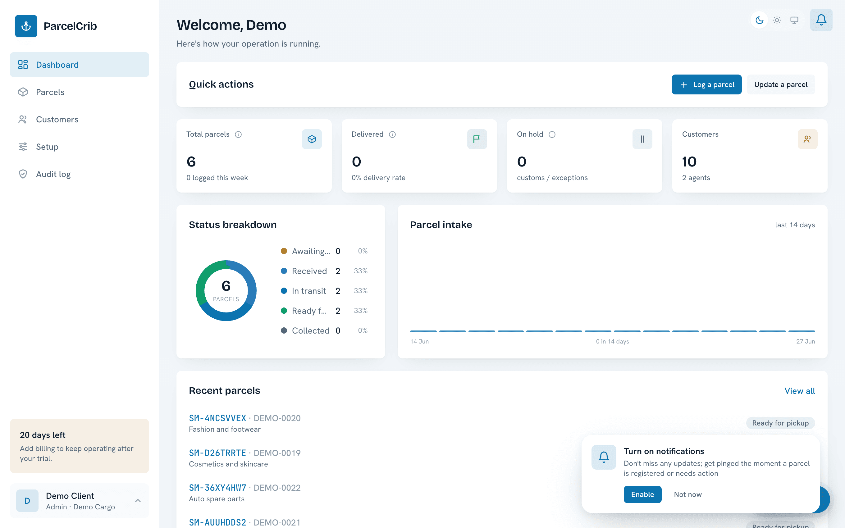Click the 14 Jun bar in Parcel intake

click(x=423, y=331)
